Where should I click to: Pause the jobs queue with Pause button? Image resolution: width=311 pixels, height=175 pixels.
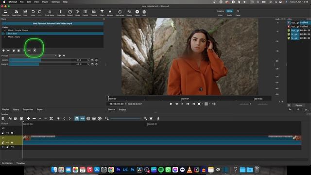coord(298,105)
